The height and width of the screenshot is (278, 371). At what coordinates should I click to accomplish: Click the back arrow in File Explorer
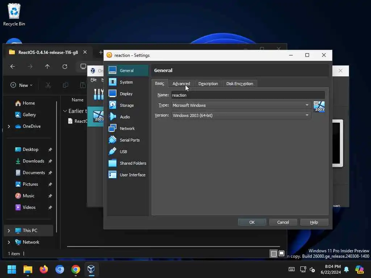(x=13, y=67)
